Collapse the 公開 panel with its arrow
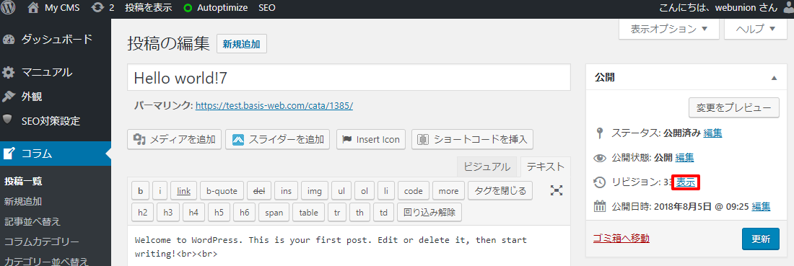The image size is (794, 266). point(774,78)
